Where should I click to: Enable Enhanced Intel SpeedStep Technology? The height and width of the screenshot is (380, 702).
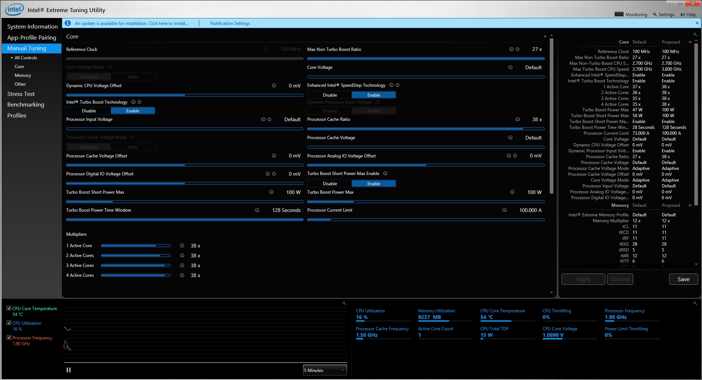point(374,95)
